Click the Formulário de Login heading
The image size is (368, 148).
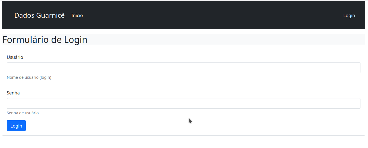point(45,40)
